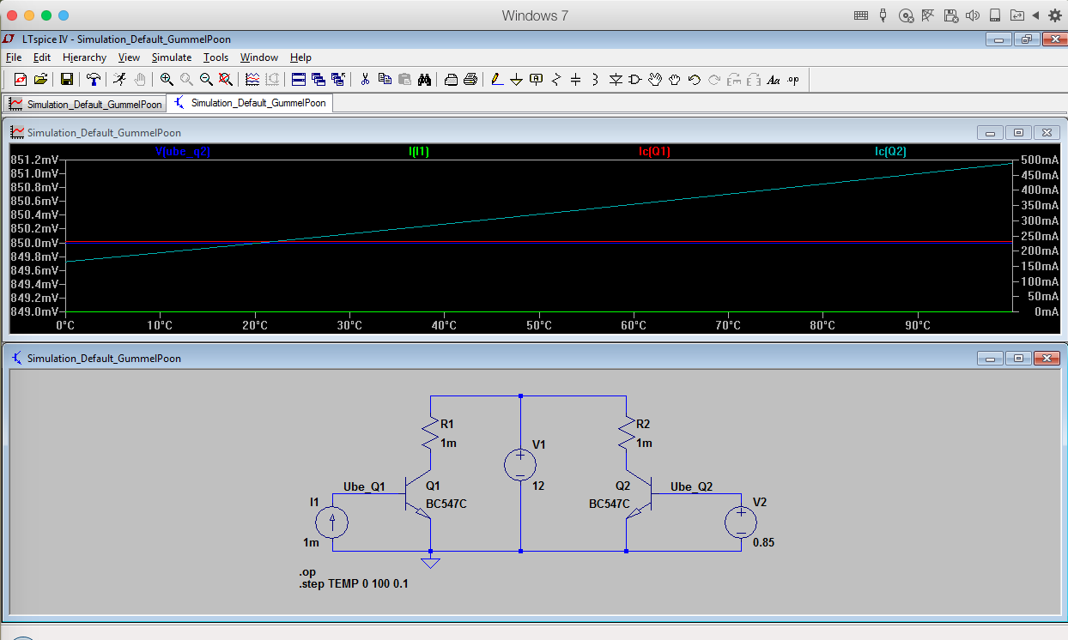
Task: Open the Tools menu
Action: (x=215, y=57)
